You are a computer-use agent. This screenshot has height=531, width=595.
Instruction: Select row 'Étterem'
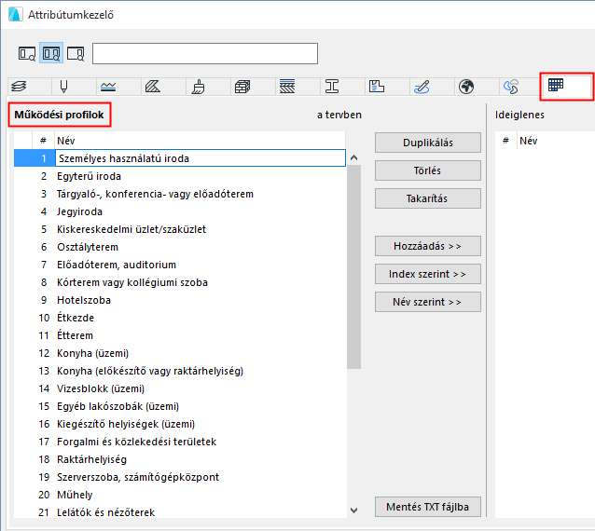tap(180, 335)
